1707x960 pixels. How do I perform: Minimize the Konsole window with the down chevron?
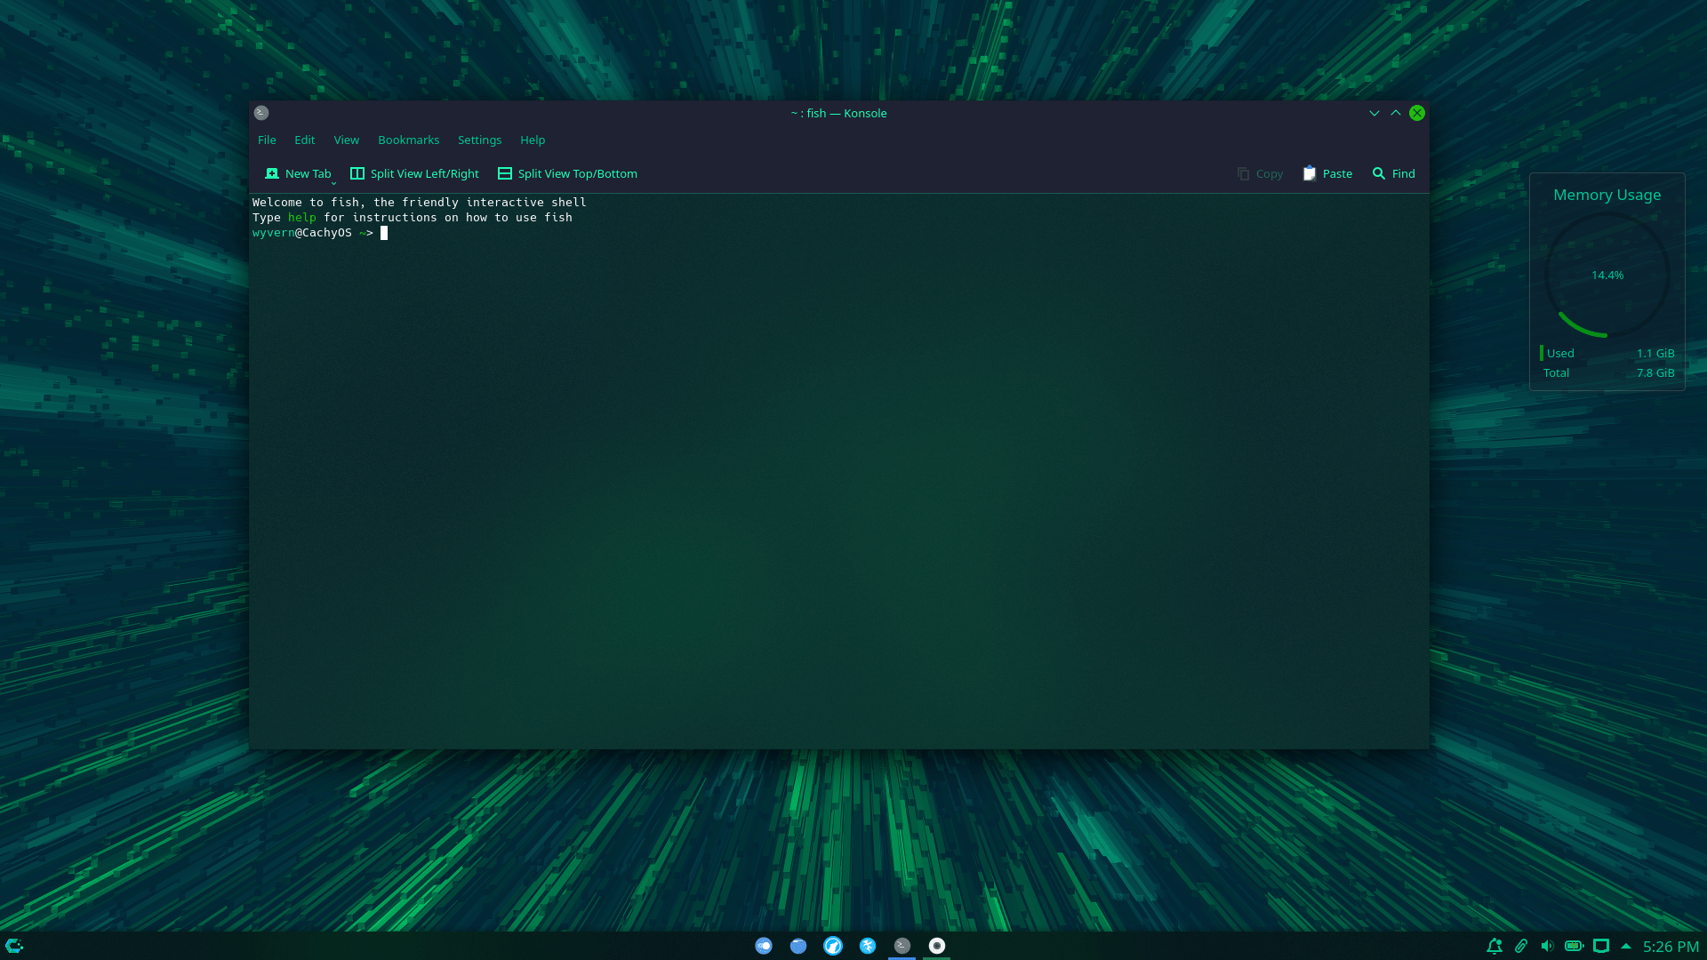[x=1374, y=113]
